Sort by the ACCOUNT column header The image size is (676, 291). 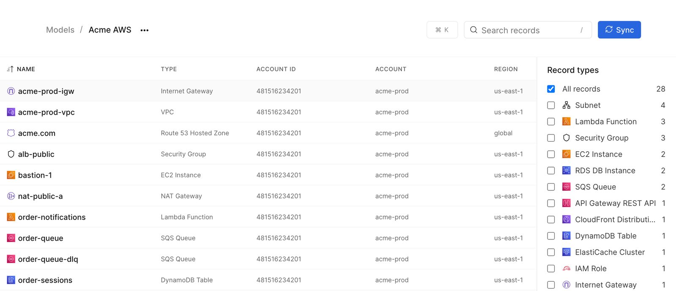click(391, 69)
